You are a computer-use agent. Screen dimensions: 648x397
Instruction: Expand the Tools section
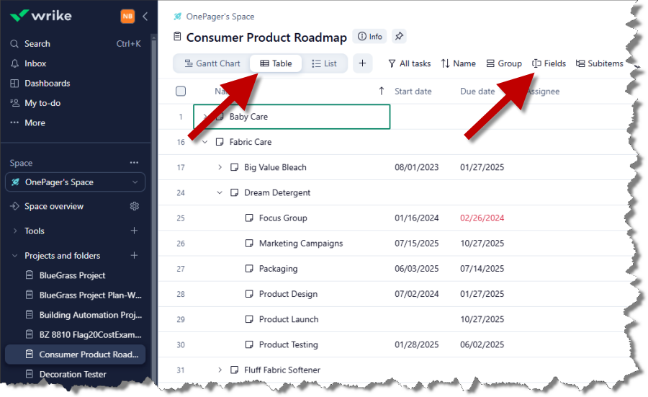pos(15,231)
